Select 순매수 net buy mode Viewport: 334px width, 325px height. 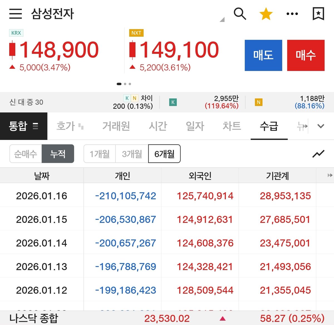click(x=25, y=153)
